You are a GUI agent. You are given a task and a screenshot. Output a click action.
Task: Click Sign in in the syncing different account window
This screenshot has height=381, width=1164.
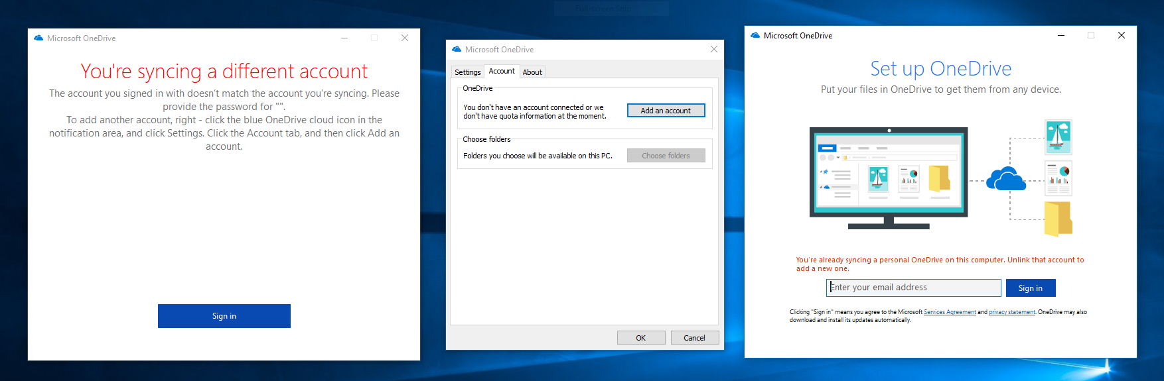tap(224, 316)
